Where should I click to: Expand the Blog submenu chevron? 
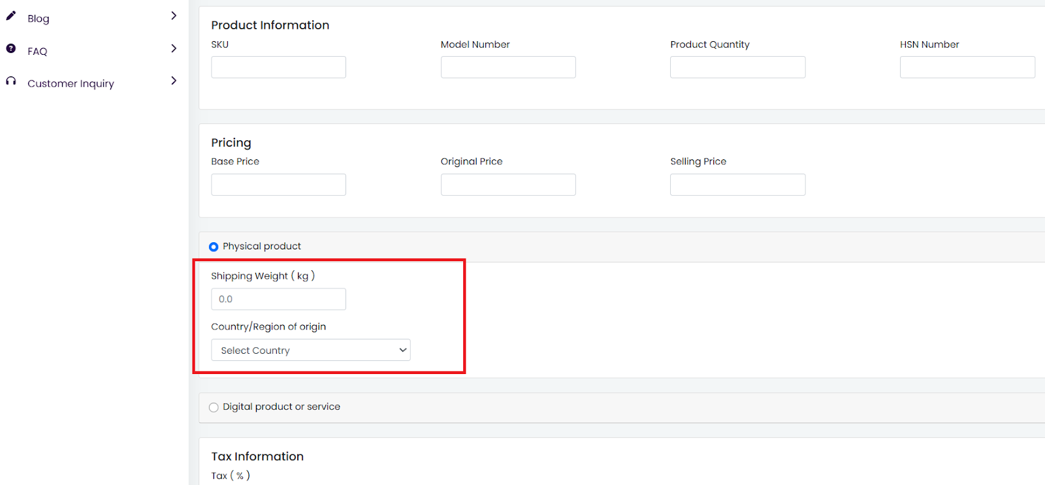pos(174,16)
